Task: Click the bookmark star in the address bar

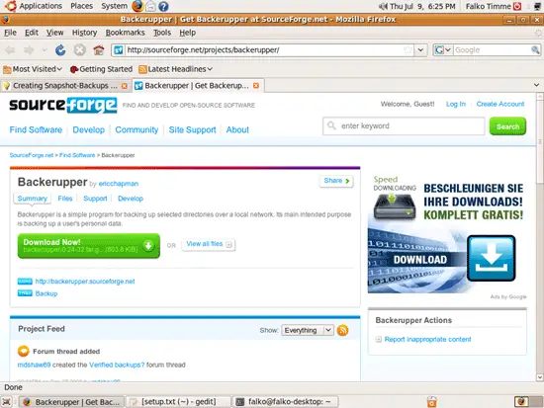Action: pyautogui.click(x=408, y=50)
